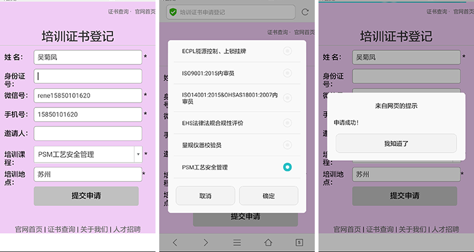Reload the page with the refresh icon
The image size is (474, 252).
pos(305,12)
